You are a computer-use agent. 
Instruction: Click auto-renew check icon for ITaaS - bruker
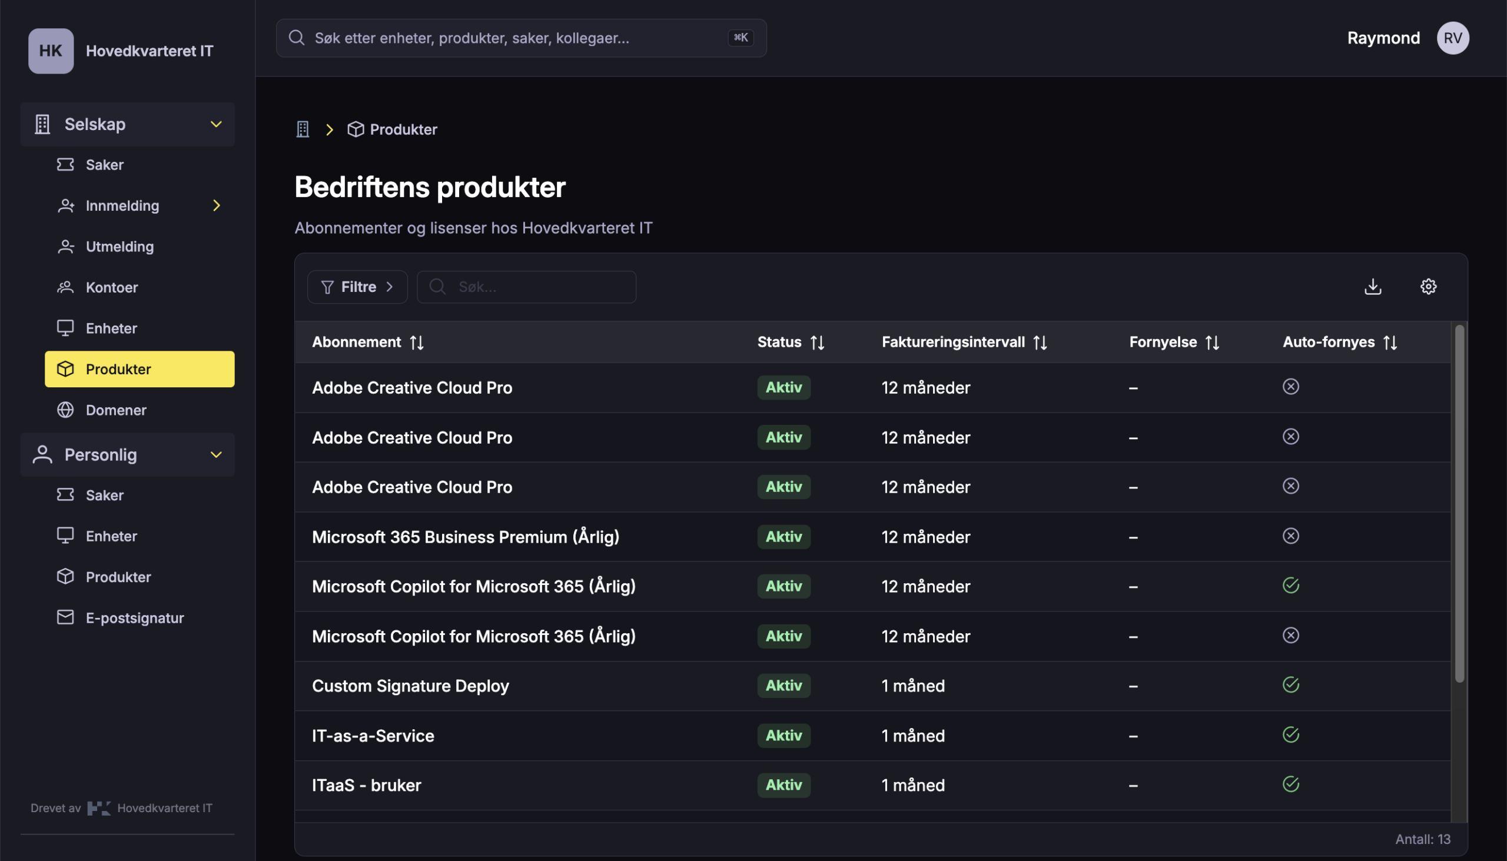click(x=1290, y=784)
